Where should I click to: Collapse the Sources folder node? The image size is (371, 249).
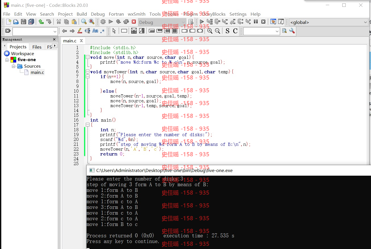tap(13, 66)
